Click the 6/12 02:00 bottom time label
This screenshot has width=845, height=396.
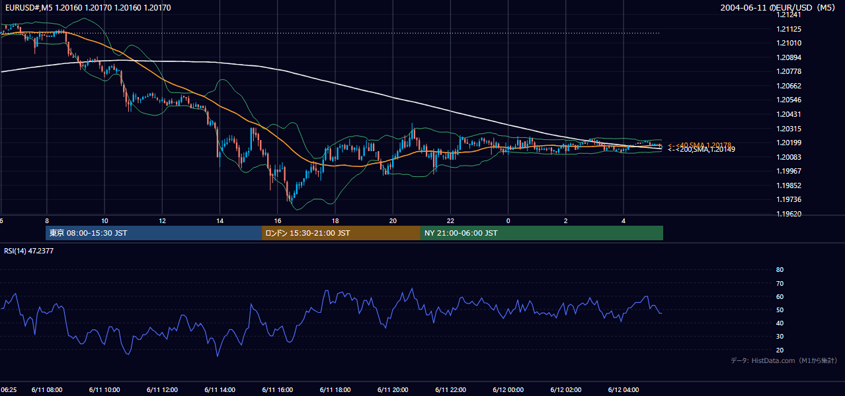pos(566,390)
